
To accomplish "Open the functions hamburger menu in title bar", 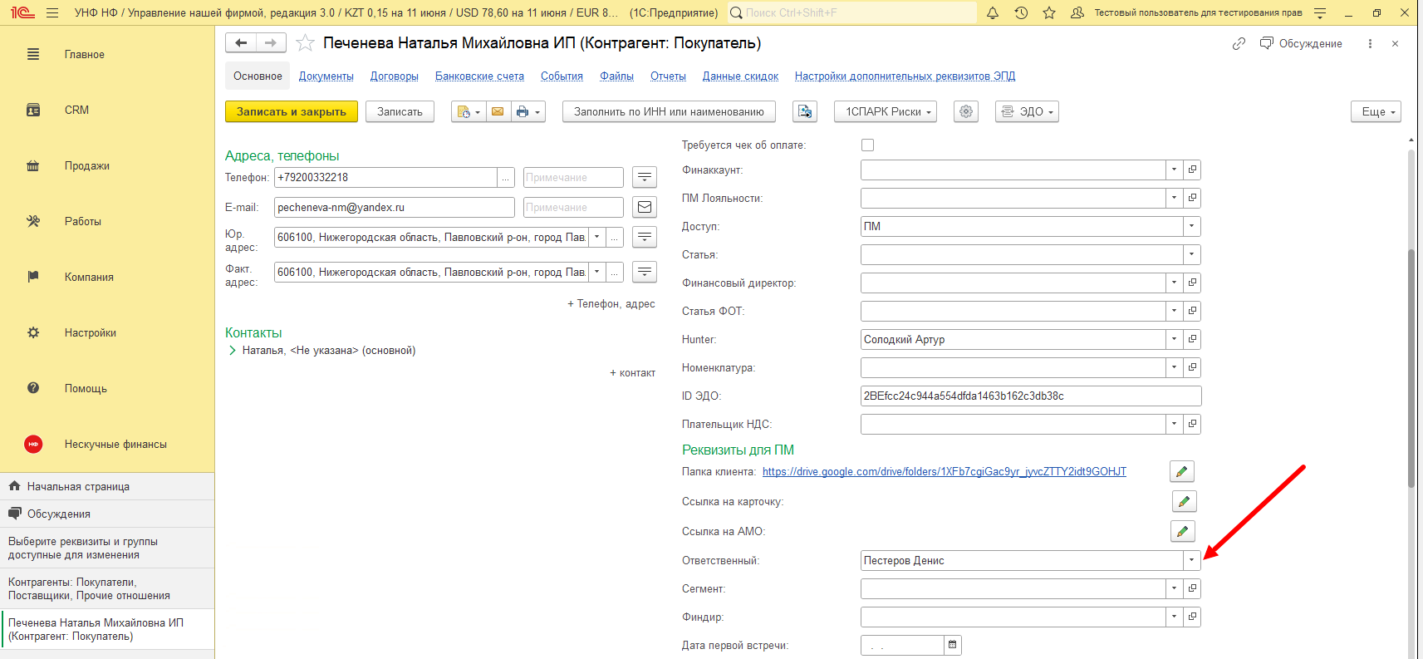I will pyautogui.click(x=52, y=12).
